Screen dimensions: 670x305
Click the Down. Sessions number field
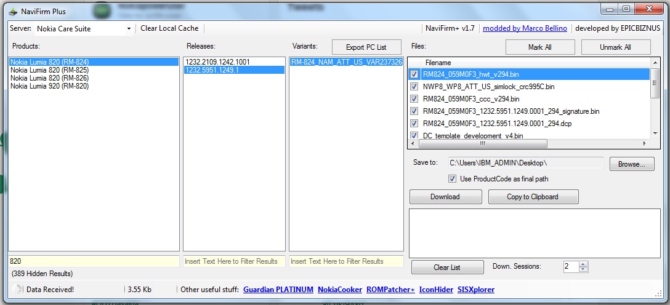tap(570, 267)
